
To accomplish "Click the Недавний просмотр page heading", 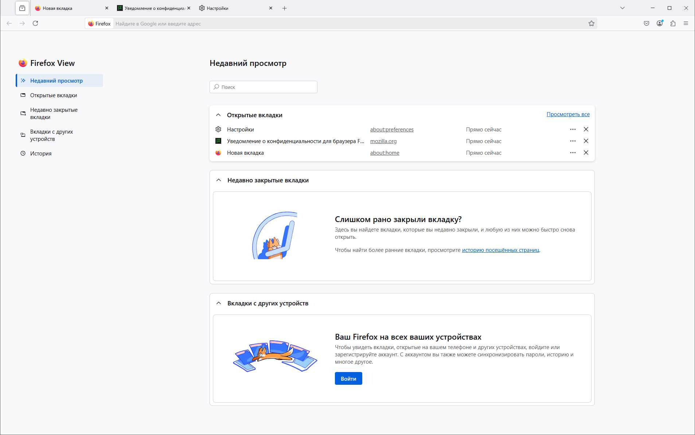I will pos(248,63).
